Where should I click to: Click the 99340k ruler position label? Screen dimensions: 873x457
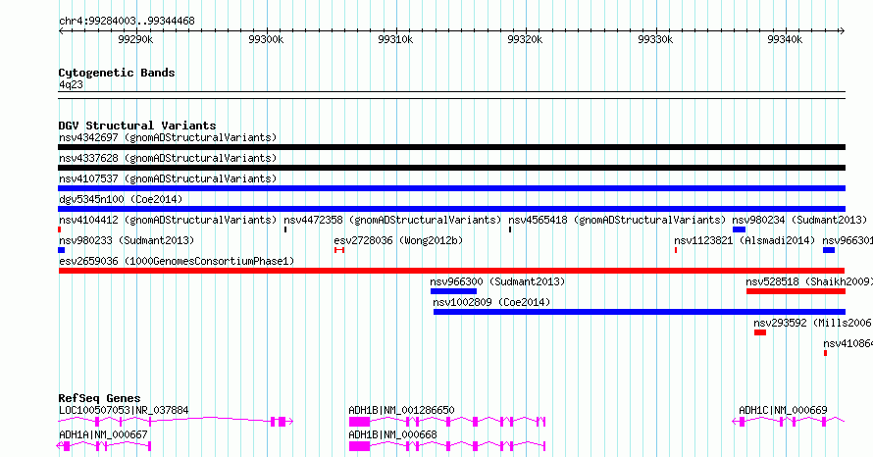[785, 39]
